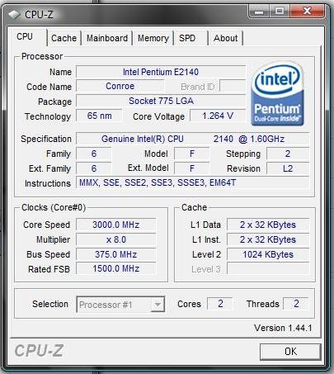Click the Core Voltage value field

pyautogui.click(x=218, y=116)
